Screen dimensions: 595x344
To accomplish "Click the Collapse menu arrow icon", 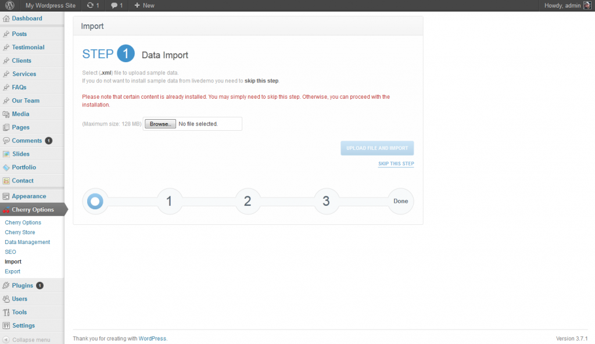I will (x=6, y=339).
